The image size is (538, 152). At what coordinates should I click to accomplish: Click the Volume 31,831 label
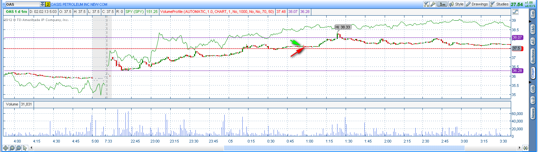tap(18, 104)
